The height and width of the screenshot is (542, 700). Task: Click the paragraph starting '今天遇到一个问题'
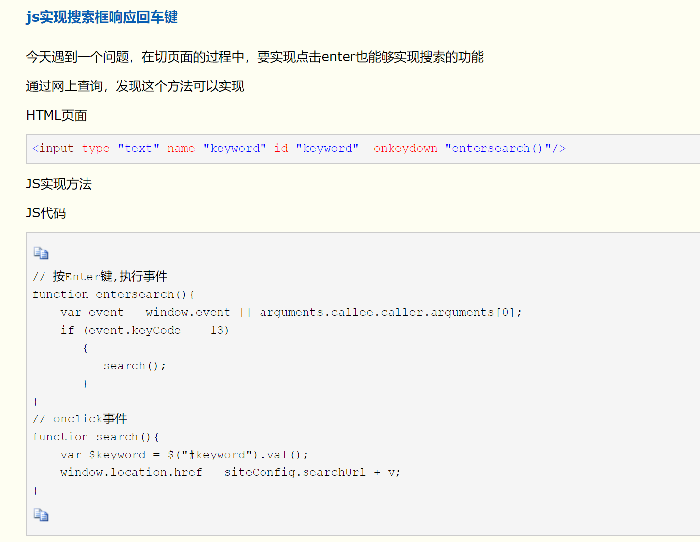255,57
